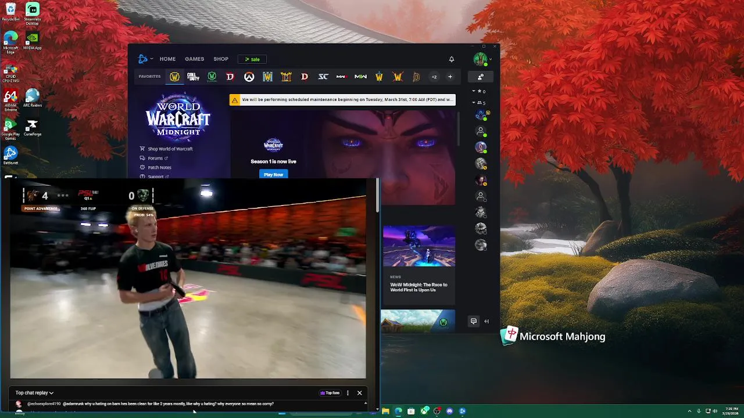
Task: Open Overwatch from the favorites bar
Action: coord(249,77)
